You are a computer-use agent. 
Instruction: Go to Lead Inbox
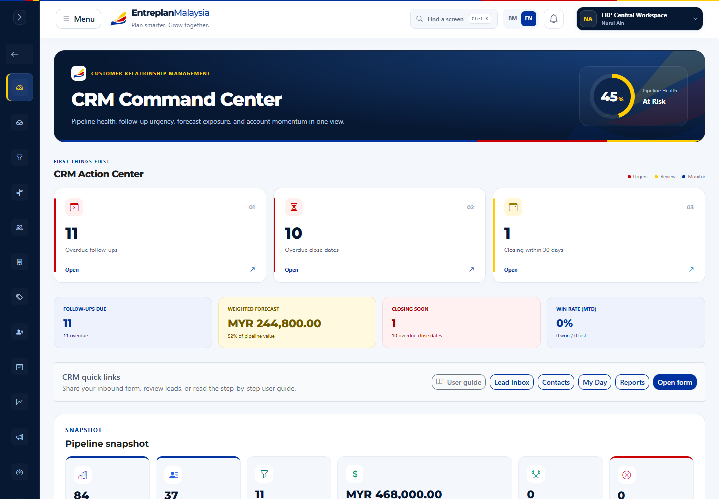pyautogui.click(x=512, y=382)
